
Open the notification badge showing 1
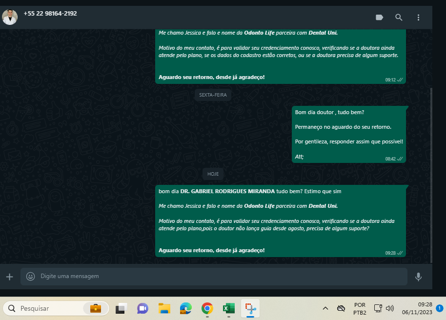coord(440,308)
